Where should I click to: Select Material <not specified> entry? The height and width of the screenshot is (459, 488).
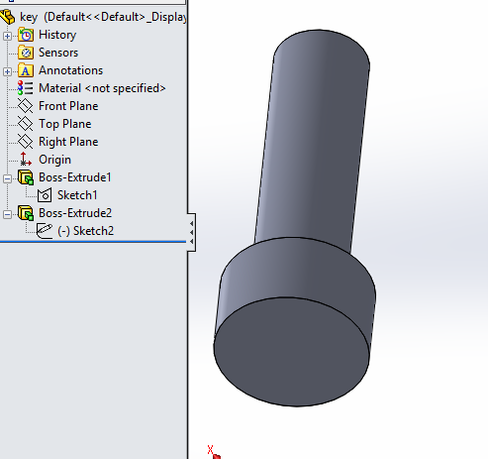click(102, 88)
